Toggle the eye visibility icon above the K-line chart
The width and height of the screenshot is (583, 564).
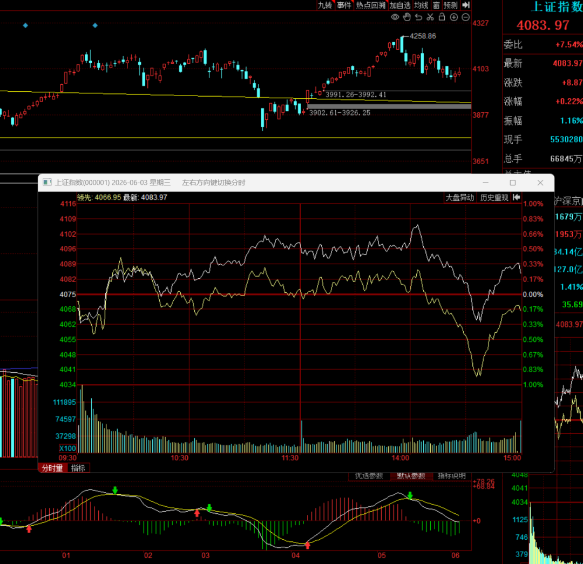(395, 17)
